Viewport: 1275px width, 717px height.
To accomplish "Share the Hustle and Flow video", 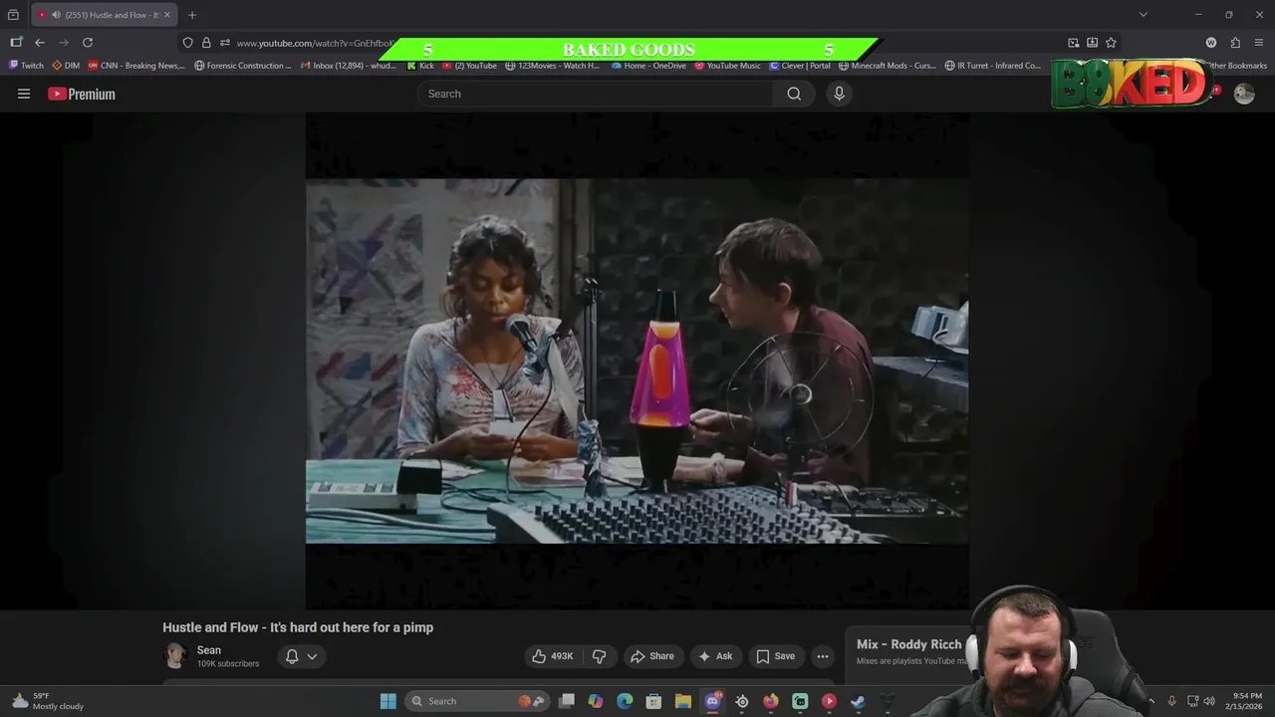I will (x=651, y=656).
